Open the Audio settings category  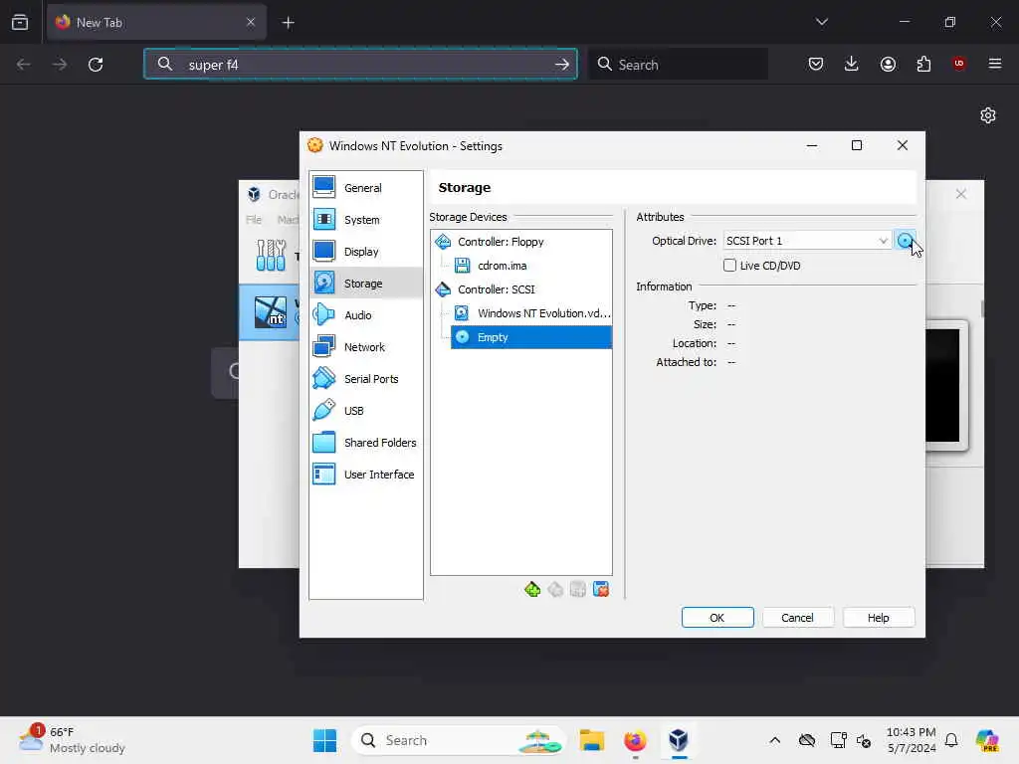[x=366, y=315]
